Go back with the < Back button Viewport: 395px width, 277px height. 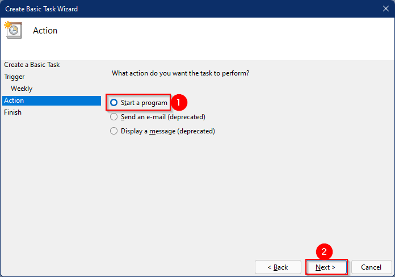pos(278,267)
